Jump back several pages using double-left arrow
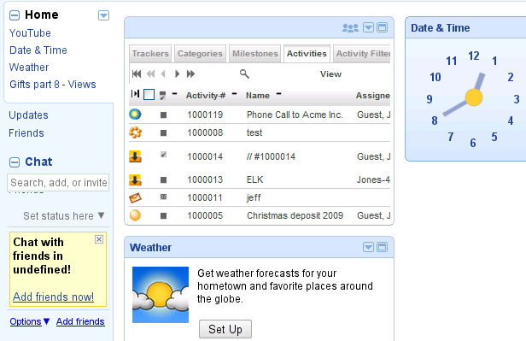This screenshot has height=341, width=526. tap(151, 73)
